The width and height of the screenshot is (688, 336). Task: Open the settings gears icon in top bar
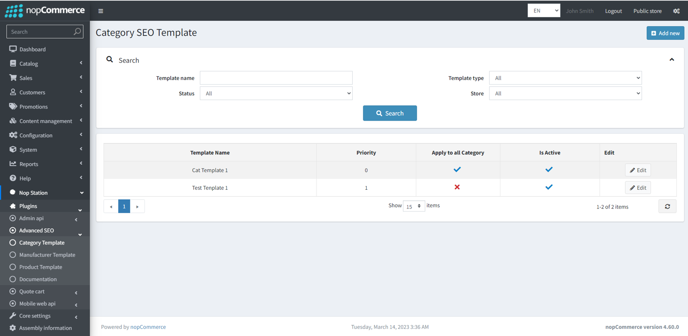[x=676, y=11]
